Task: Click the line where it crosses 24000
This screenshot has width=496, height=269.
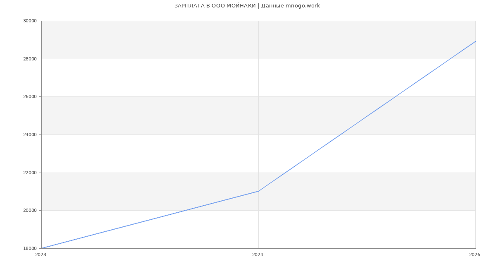Action: click(341, 134)
